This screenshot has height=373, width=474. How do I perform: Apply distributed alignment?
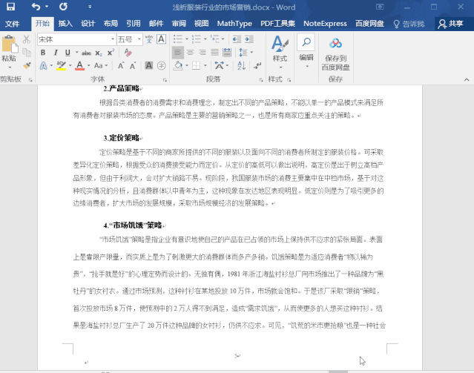(x=227, y=53)
